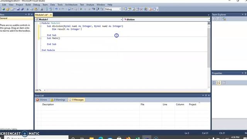Click the Connect to Team Project icon
247x139 pixels.
pos(224,19)
